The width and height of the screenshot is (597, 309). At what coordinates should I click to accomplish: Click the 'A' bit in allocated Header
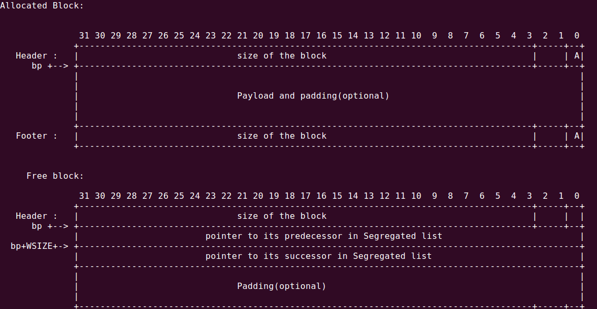577,55
